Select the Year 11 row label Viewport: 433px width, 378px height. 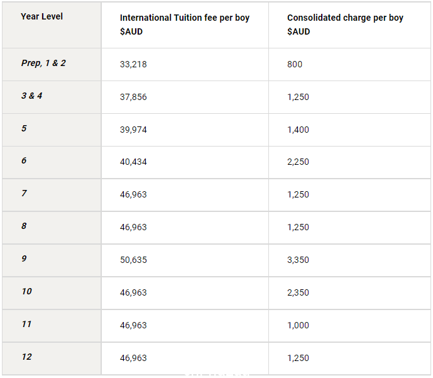27,324
